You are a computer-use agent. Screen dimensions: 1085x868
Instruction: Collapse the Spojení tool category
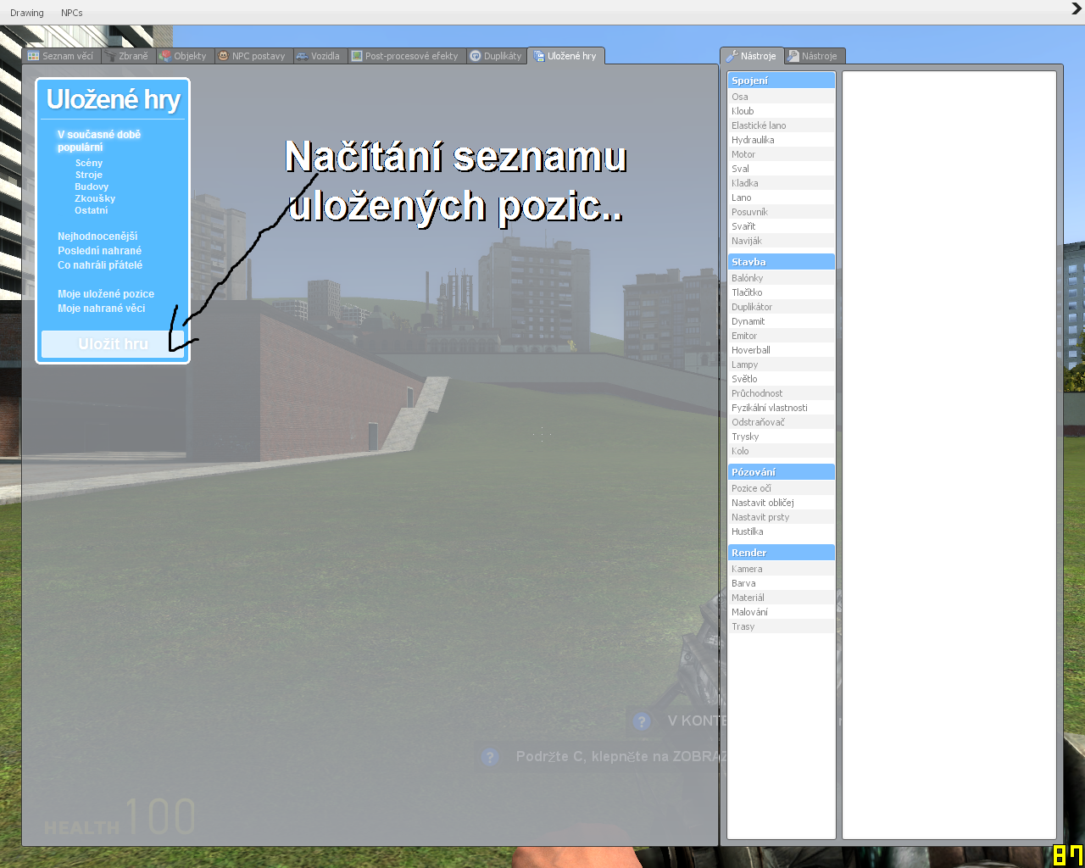tap(782, 81)
